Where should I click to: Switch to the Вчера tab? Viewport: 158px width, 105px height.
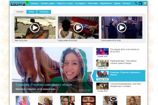tap(31, 12)
